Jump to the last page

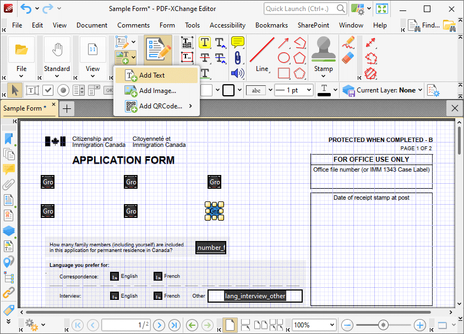pyautogui.click(x=174, y=325)
